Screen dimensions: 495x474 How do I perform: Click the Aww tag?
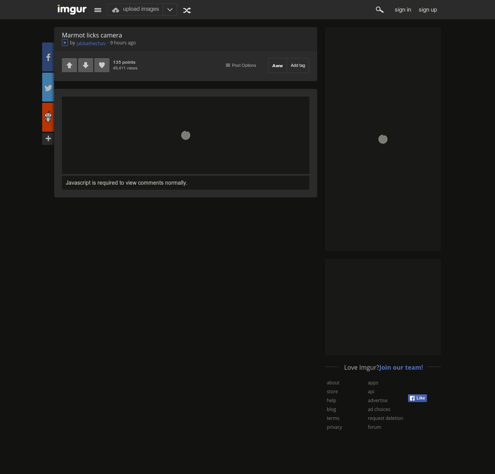click(x=278, y=66)
